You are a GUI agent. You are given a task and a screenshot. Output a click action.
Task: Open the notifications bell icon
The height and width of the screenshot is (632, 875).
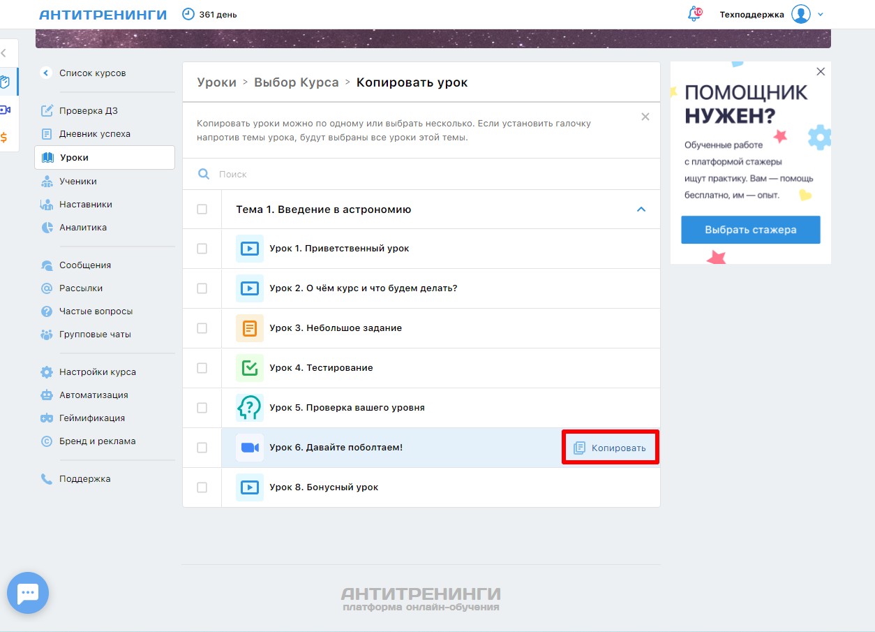694,14
